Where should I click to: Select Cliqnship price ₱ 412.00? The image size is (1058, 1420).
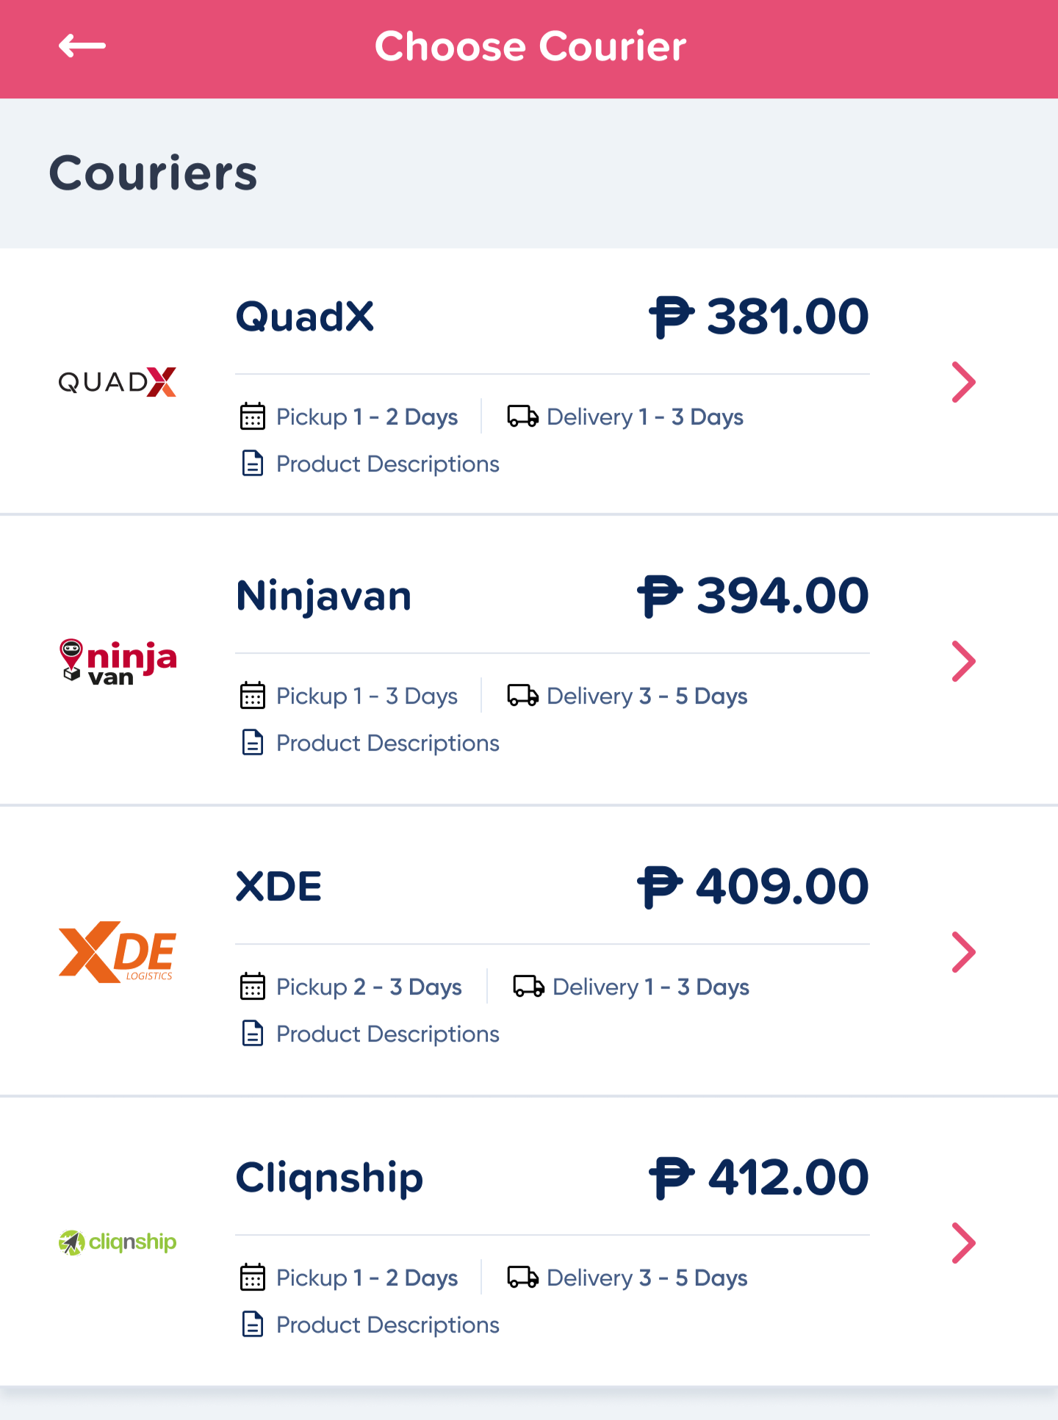pos(759,1177)
